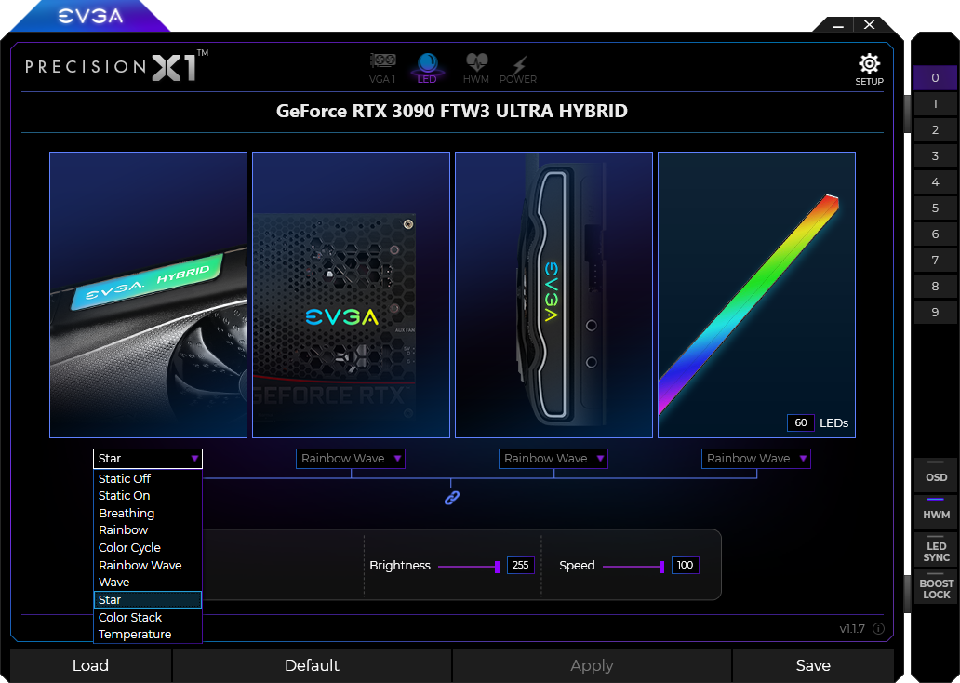The width and height of the screenshot is (960, 683).
Task: Show version info icon next to v1.1.7
Action: (x=878, y=628)
